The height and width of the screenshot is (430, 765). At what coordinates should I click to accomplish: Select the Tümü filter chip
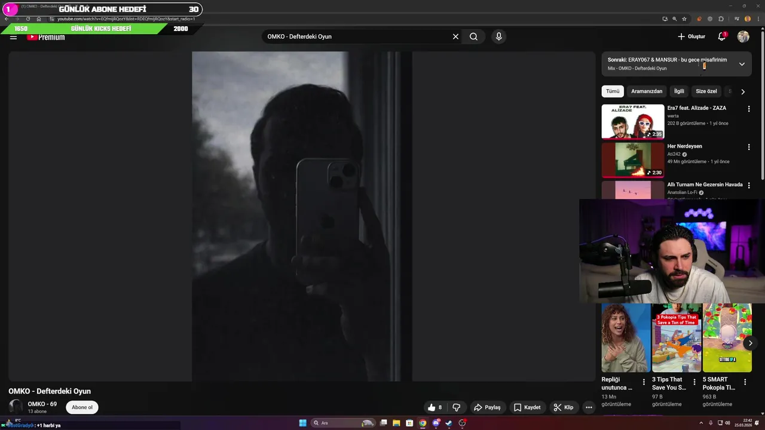click(x=613, y=91)
